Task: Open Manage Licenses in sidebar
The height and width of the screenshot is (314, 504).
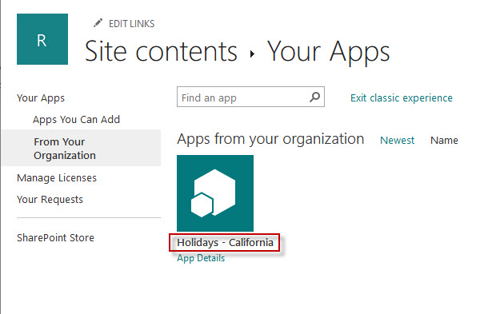Action: (x=57, y=177)
